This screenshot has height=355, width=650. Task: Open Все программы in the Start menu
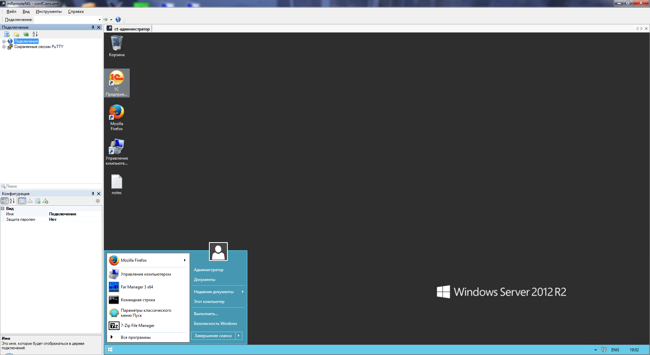tap(135, 337)
